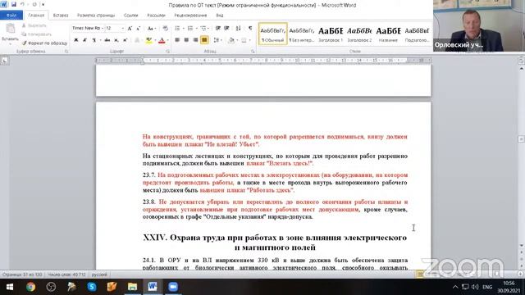Switch to the Ссылки tab
This screenshot has height=295, width=525.
(x=130, y=16)
